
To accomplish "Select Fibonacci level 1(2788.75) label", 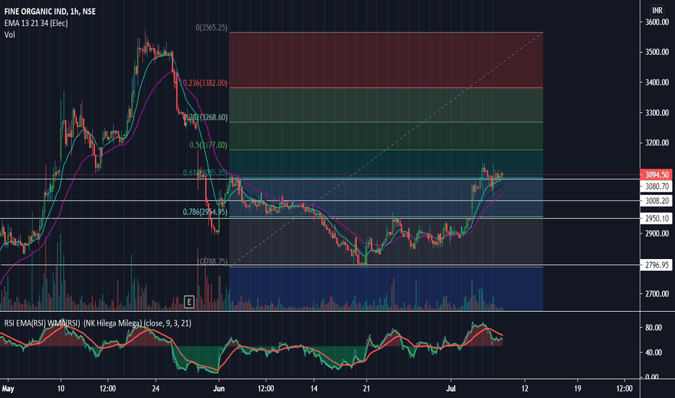I will (x=211, y=262).
